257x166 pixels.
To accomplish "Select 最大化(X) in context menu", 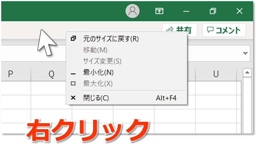I will pyautogui.click(x=127, y=83).
